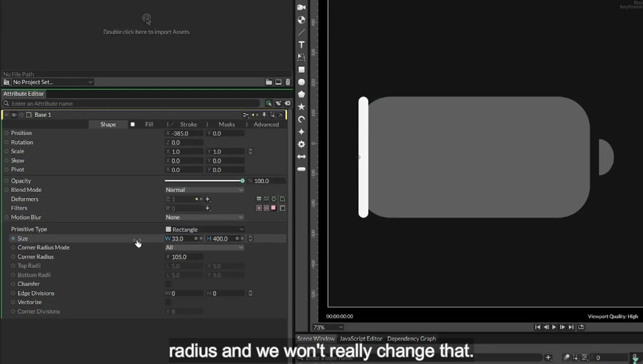Select the Super Ellipse tool
The width and height of the screenshot is (643, 364).
click(301, 132)
